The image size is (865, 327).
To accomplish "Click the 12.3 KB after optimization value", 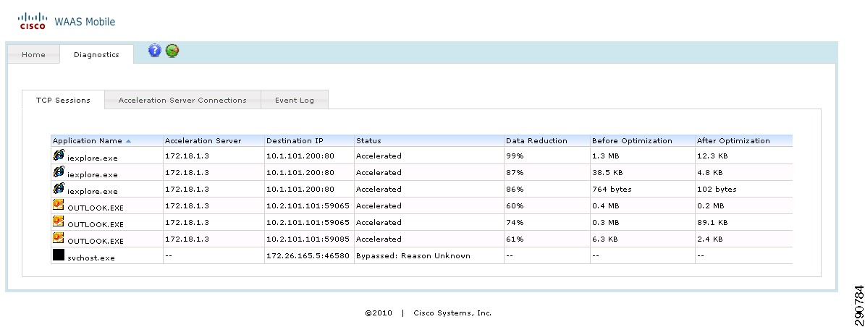I will coord(712,156).
